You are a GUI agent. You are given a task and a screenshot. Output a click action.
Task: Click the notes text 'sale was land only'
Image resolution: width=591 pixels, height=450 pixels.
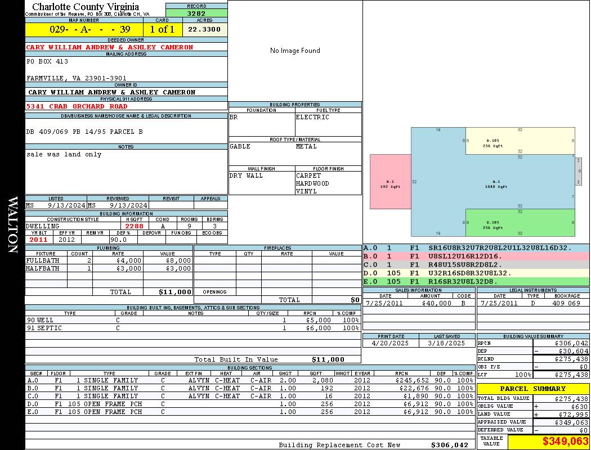click(x=64, y=154)
